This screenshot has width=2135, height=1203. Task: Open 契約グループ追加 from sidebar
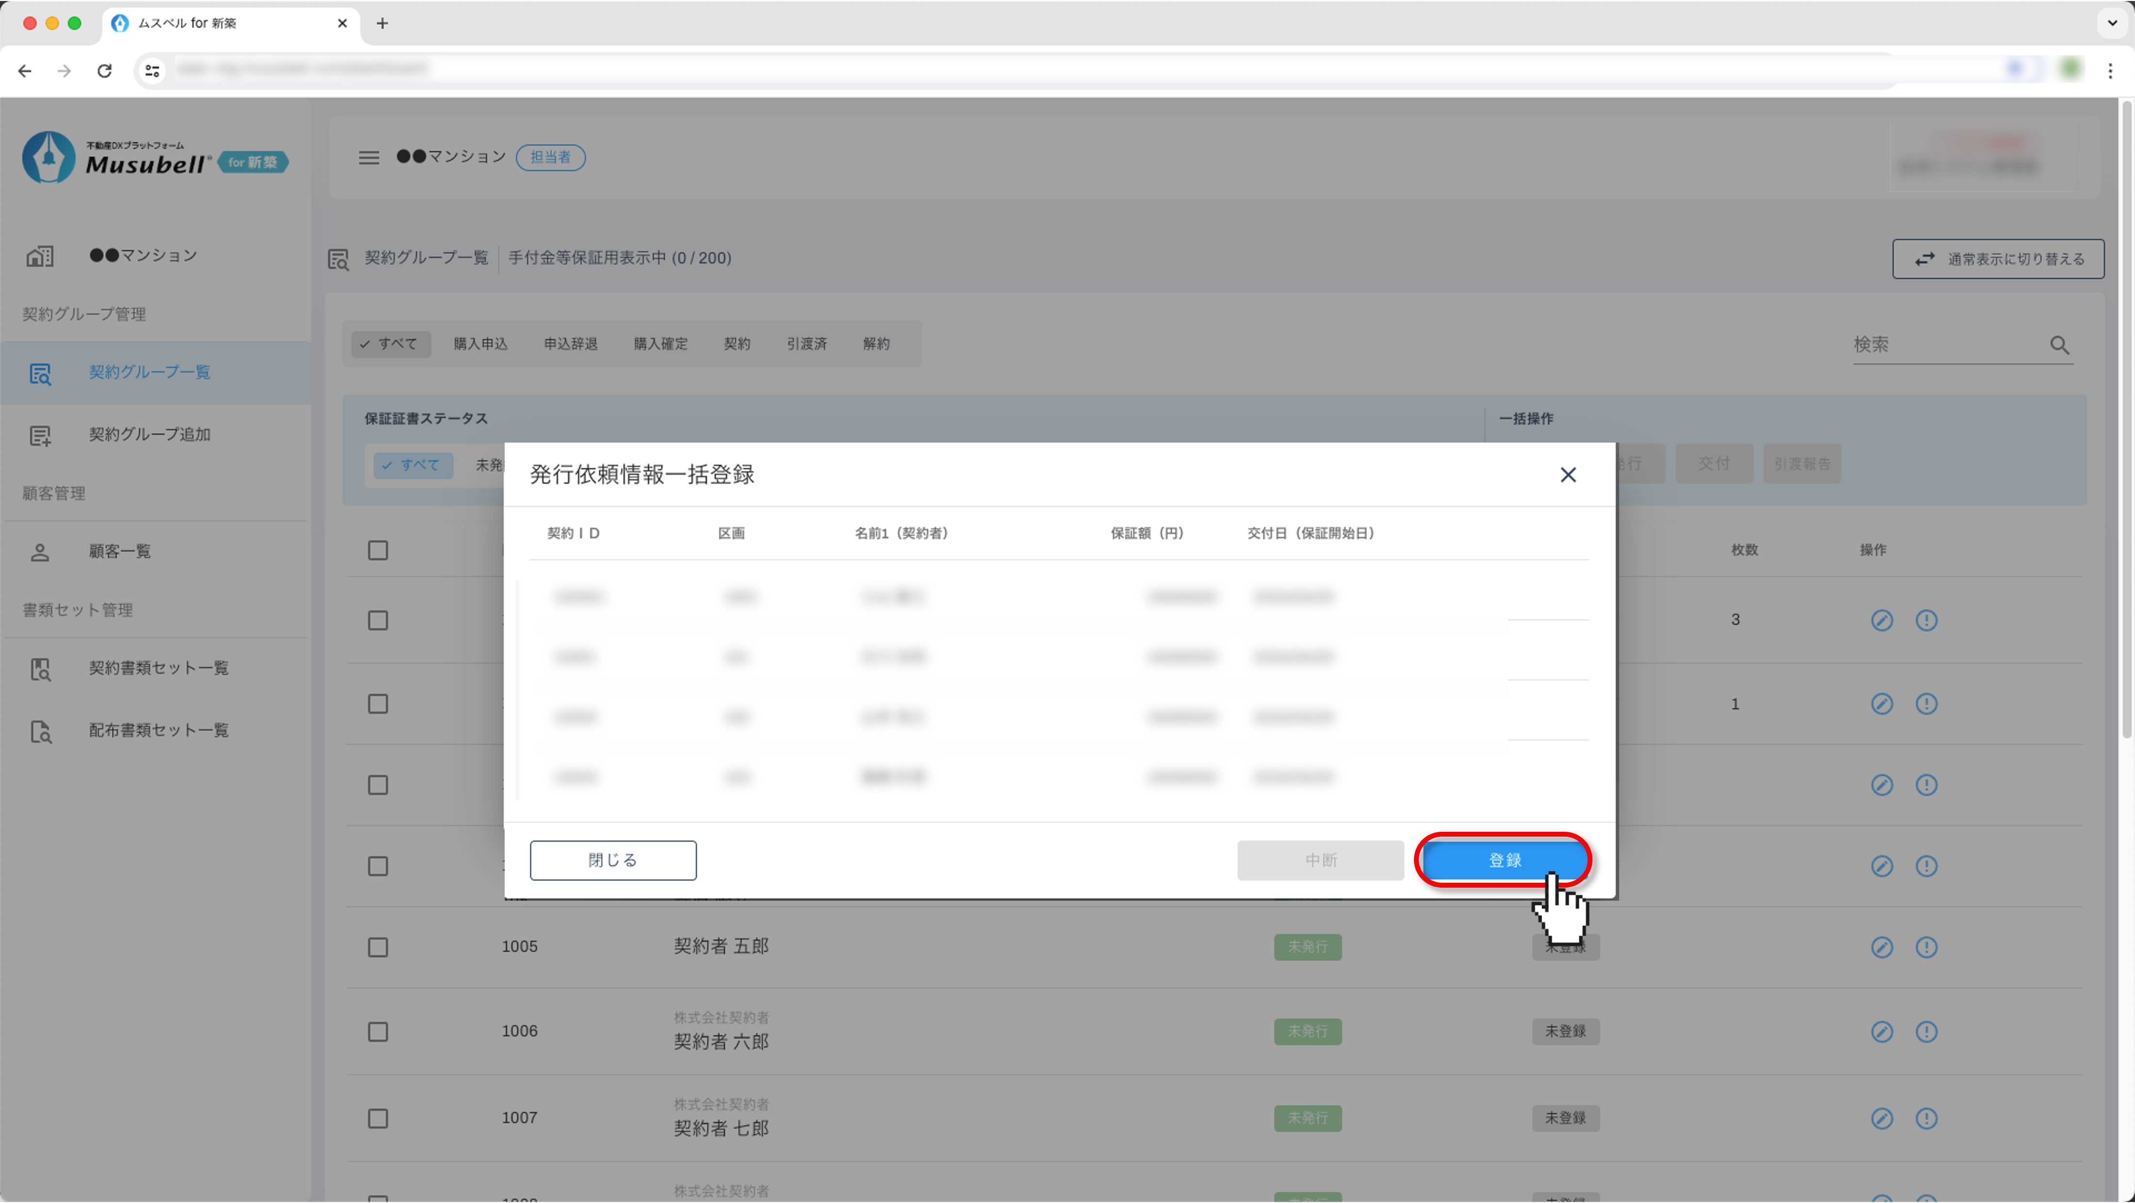pos(149,434)
